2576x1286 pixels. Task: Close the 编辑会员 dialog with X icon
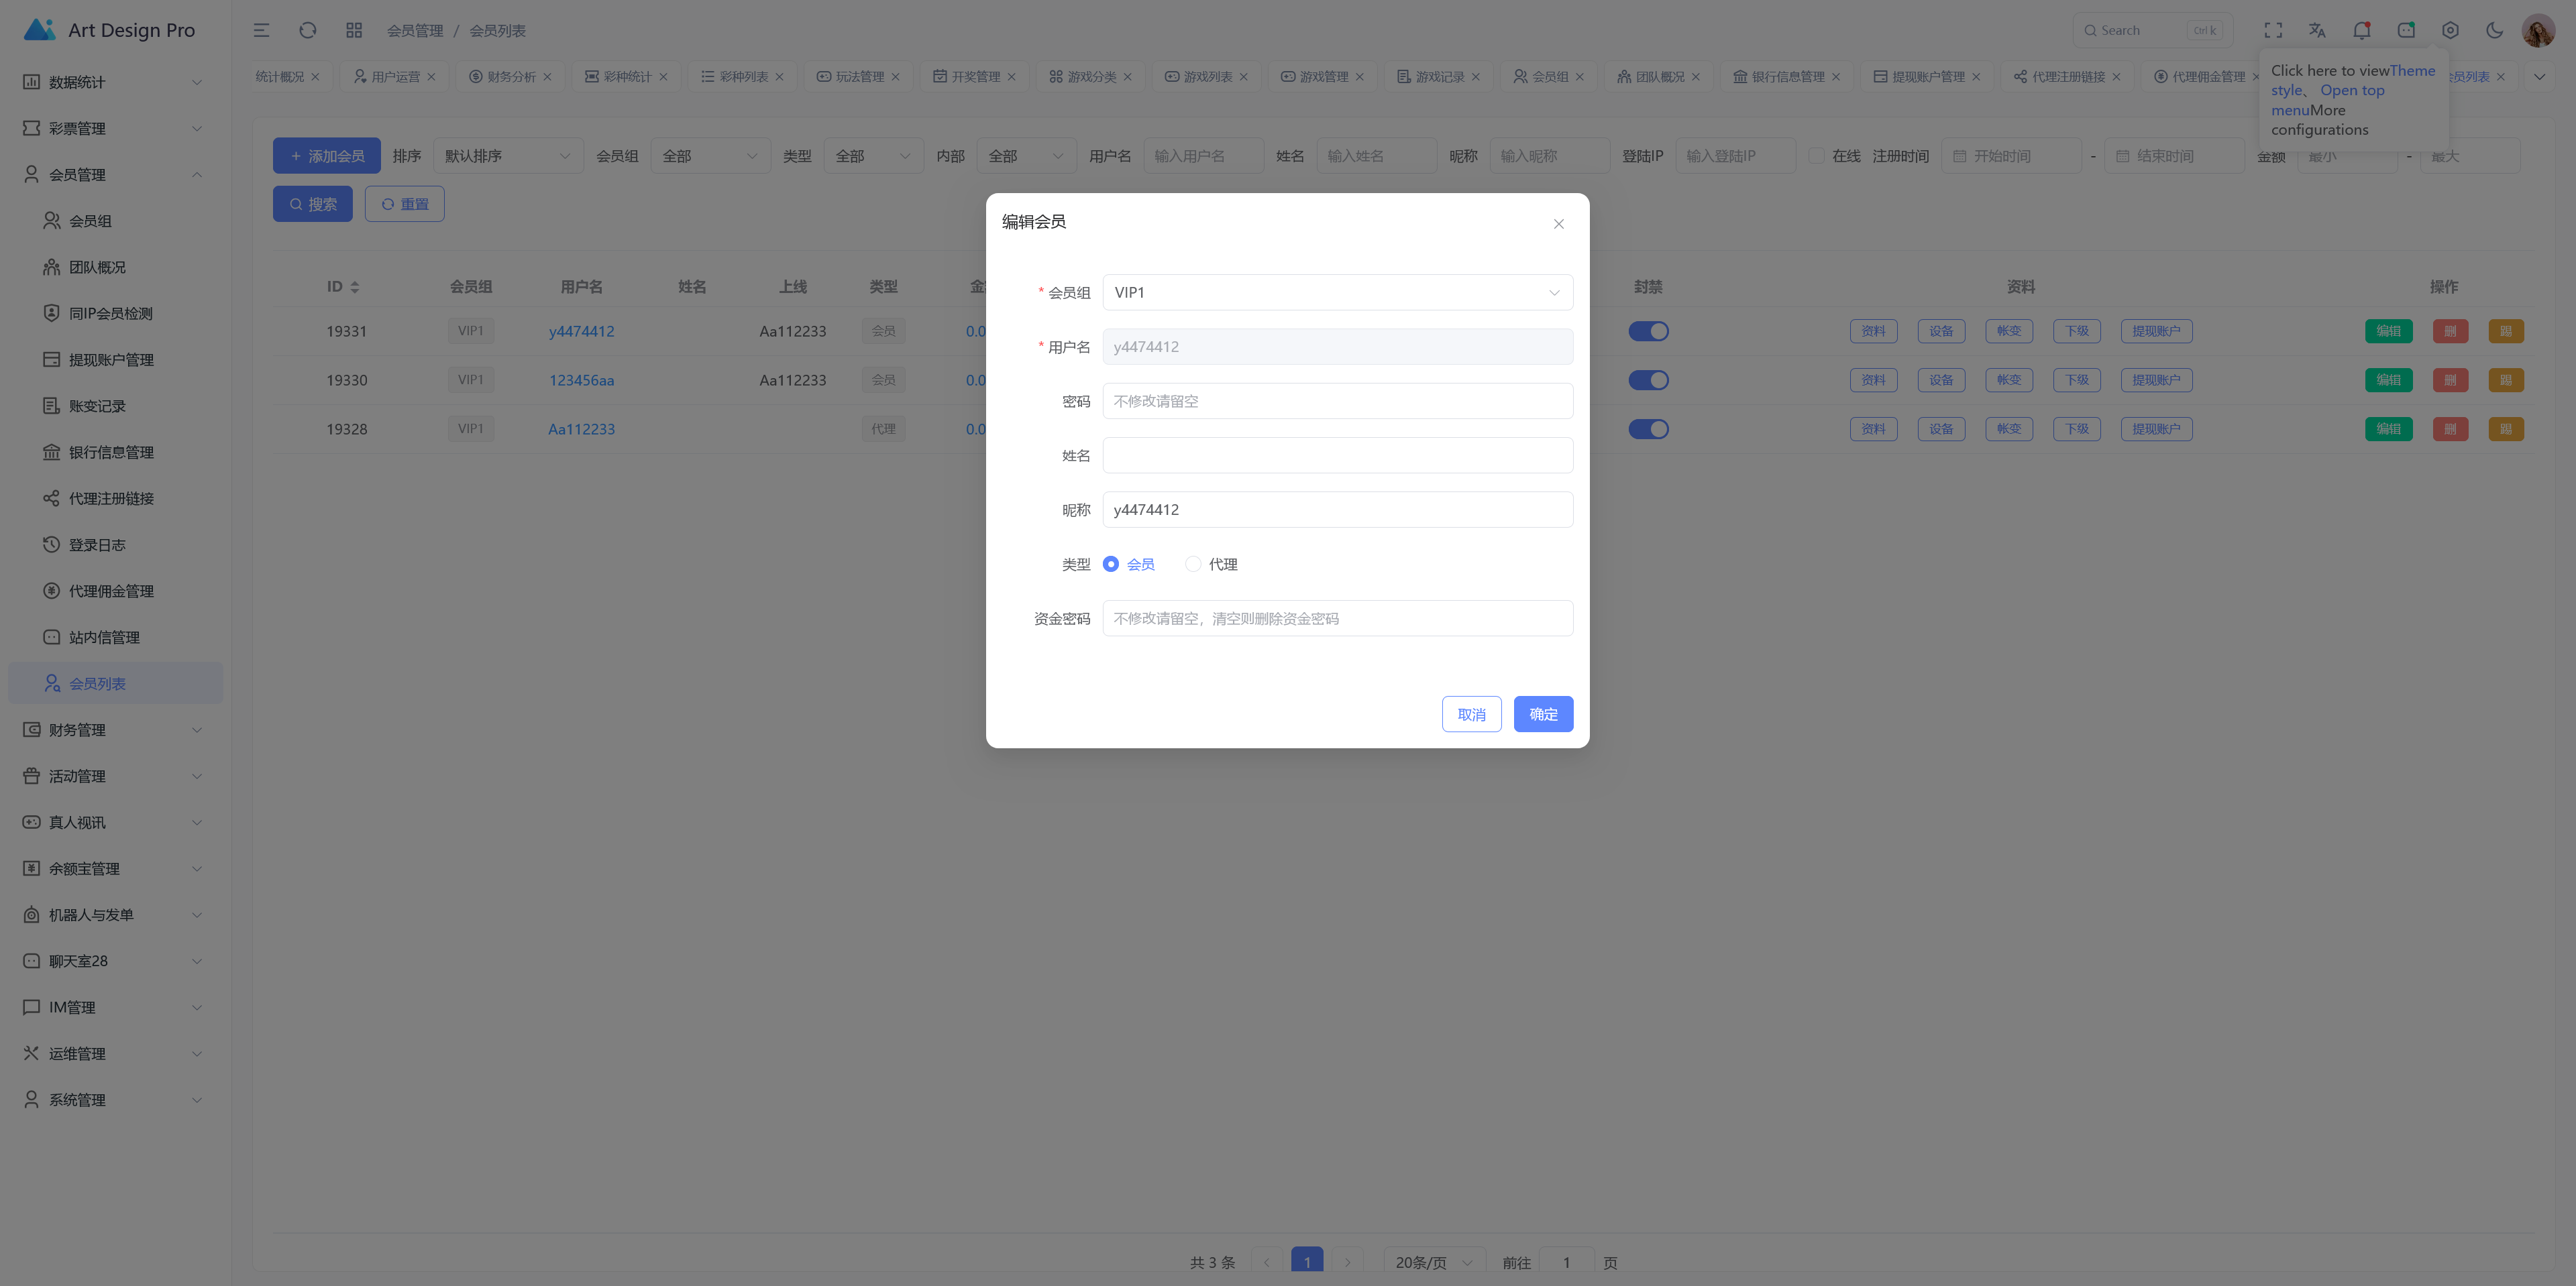(1558, 224)
